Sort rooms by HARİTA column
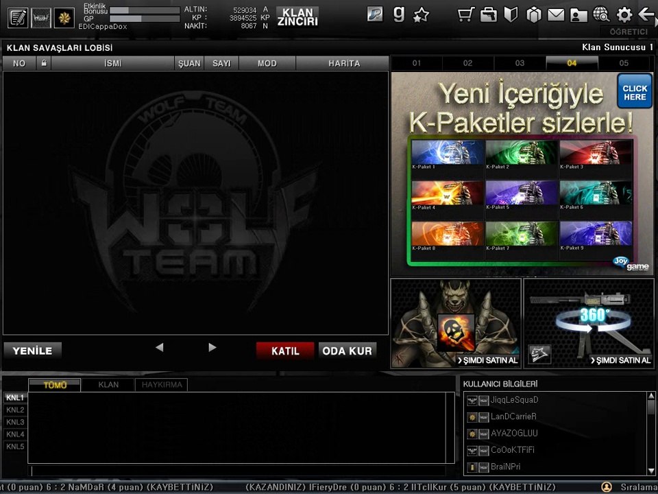 point(343,63)
